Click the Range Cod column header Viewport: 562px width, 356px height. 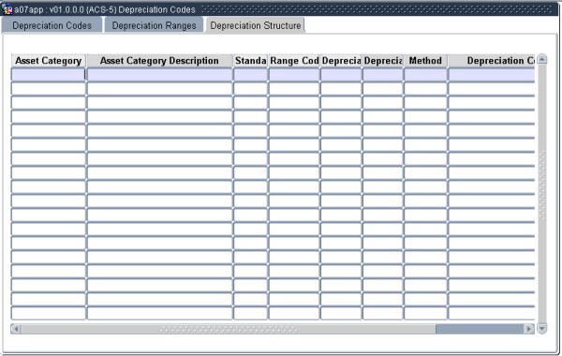pyautogui.click(x=294, y=61)
